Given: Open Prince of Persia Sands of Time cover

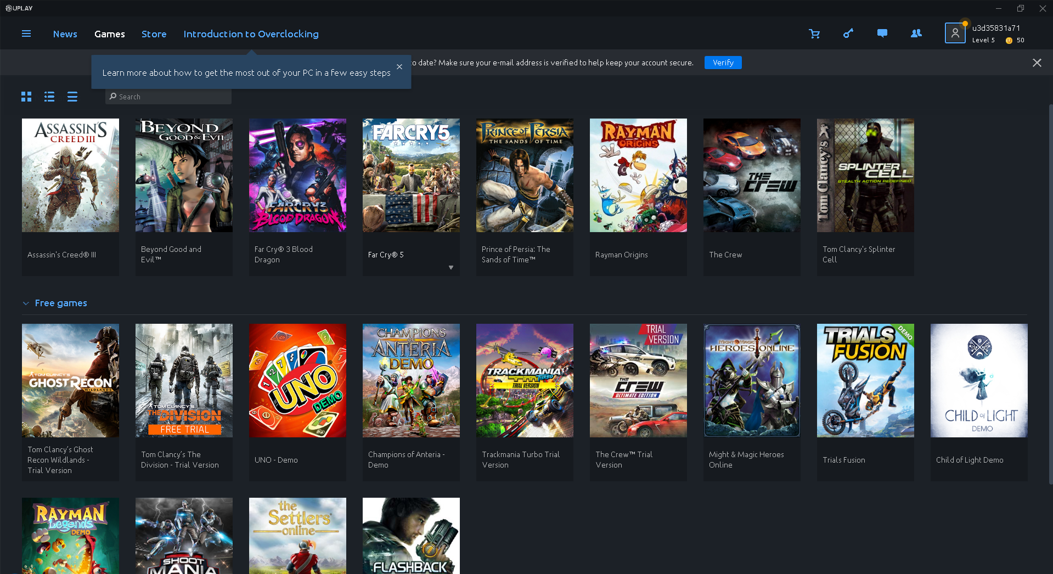Looking at the screenshot, I should pyautogui.click(x=525, y=175).
